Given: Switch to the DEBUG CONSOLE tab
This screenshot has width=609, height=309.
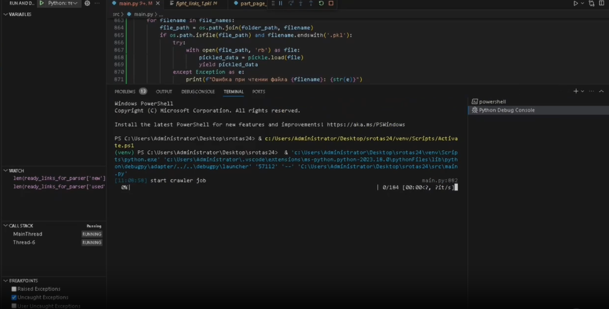Looking at the screenshot, I should 198,92.
